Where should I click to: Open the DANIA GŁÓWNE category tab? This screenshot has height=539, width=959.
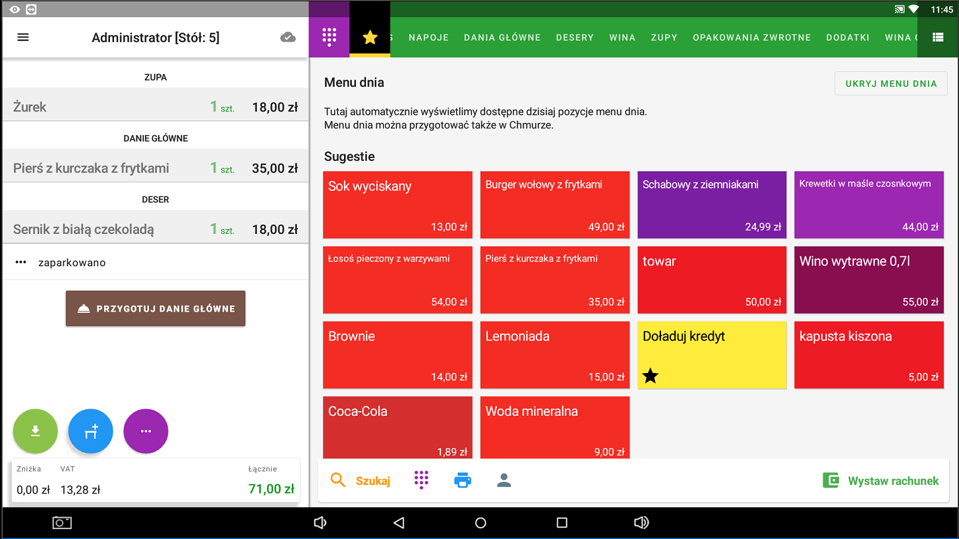(x=502, y=38)
